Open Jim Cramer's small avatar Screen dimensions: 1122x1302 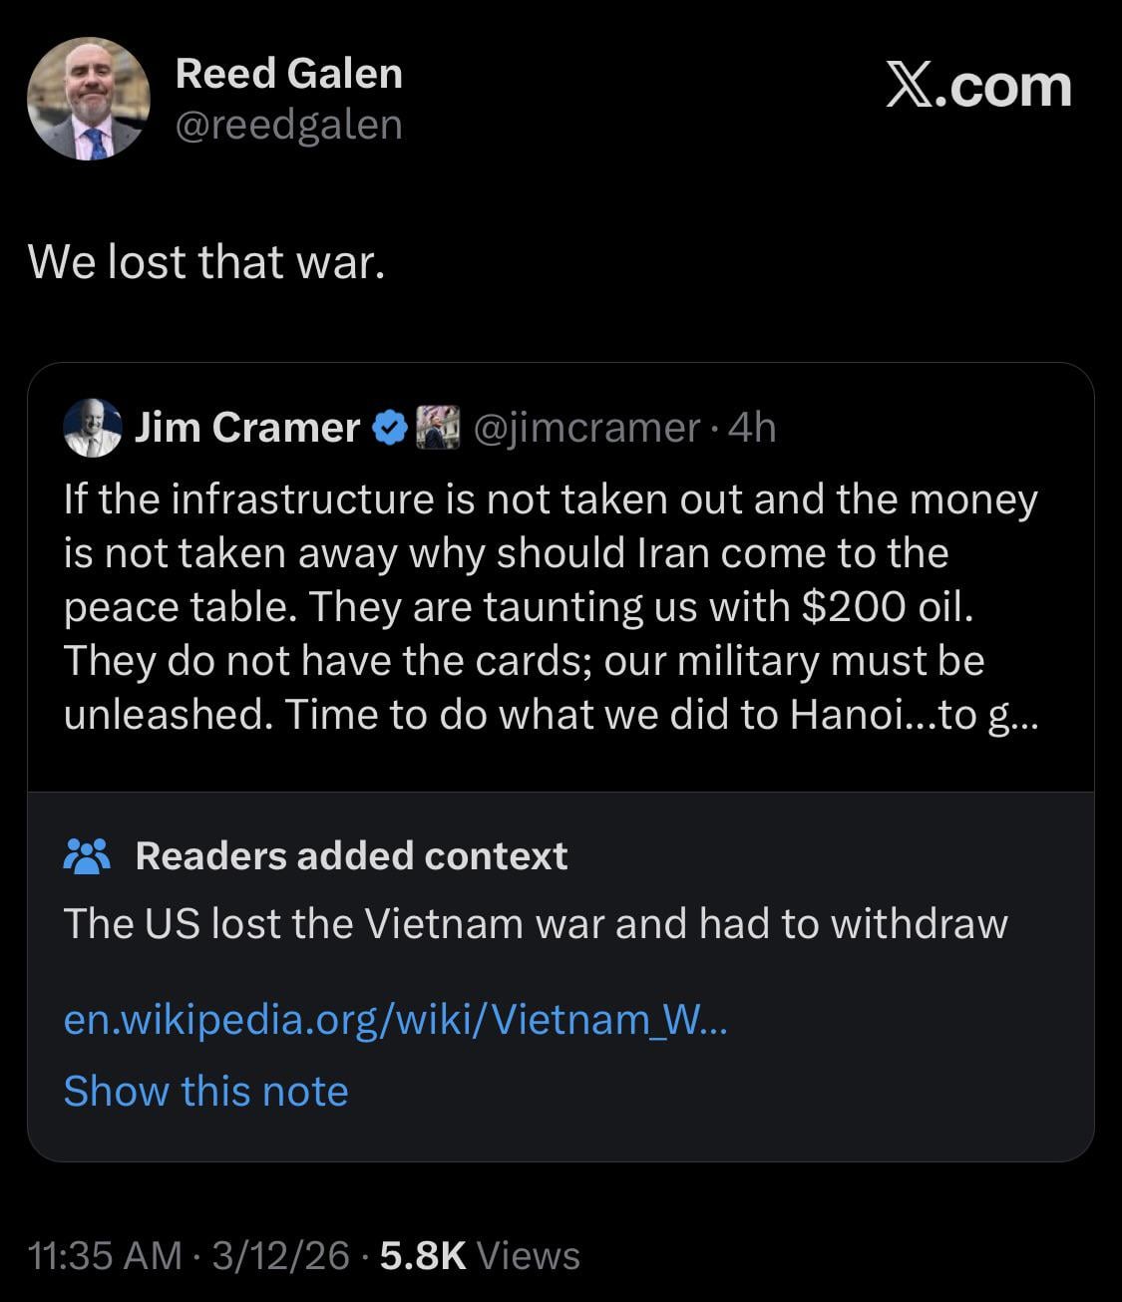point(92,429)
